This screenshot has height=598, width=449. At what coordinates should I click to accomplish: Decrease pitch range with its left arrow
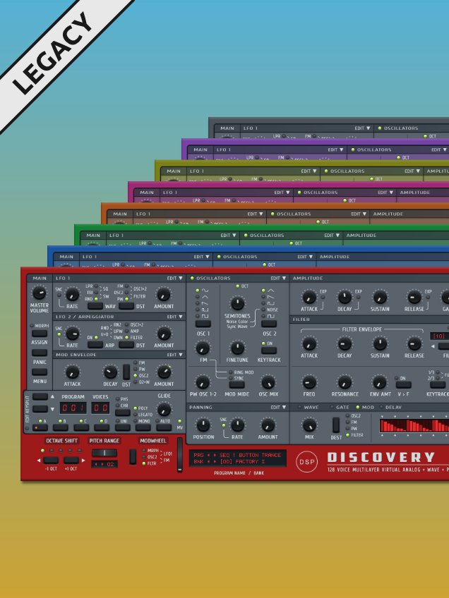click(96, 464)
